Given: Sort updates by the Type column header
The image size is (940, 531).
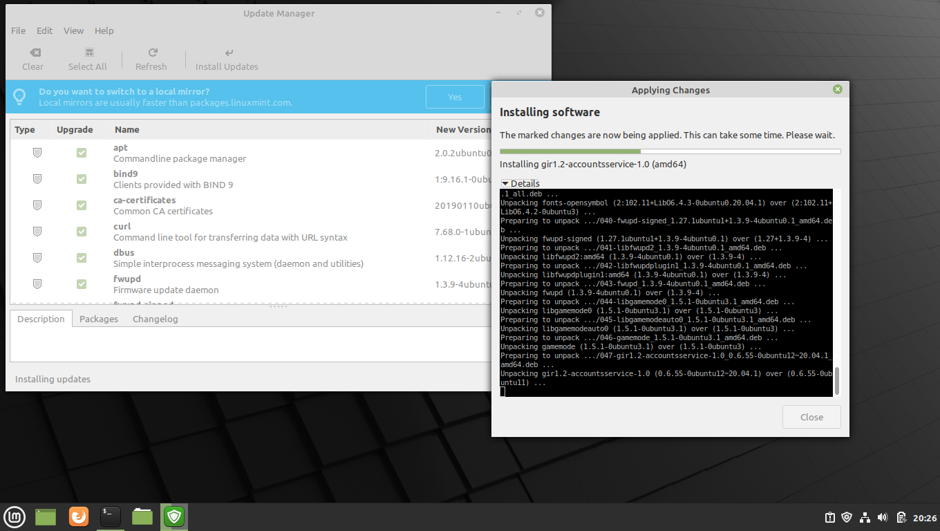Looking at the screenshot, I should pos(25,129).
